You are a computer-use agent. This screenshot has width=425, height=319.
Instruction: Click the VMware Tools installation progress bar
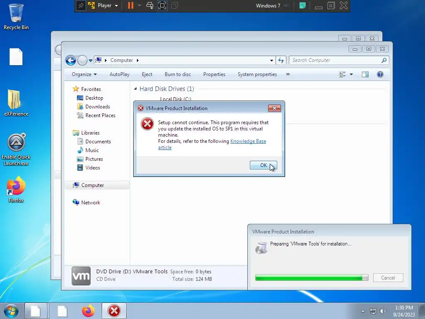point(312,277)
